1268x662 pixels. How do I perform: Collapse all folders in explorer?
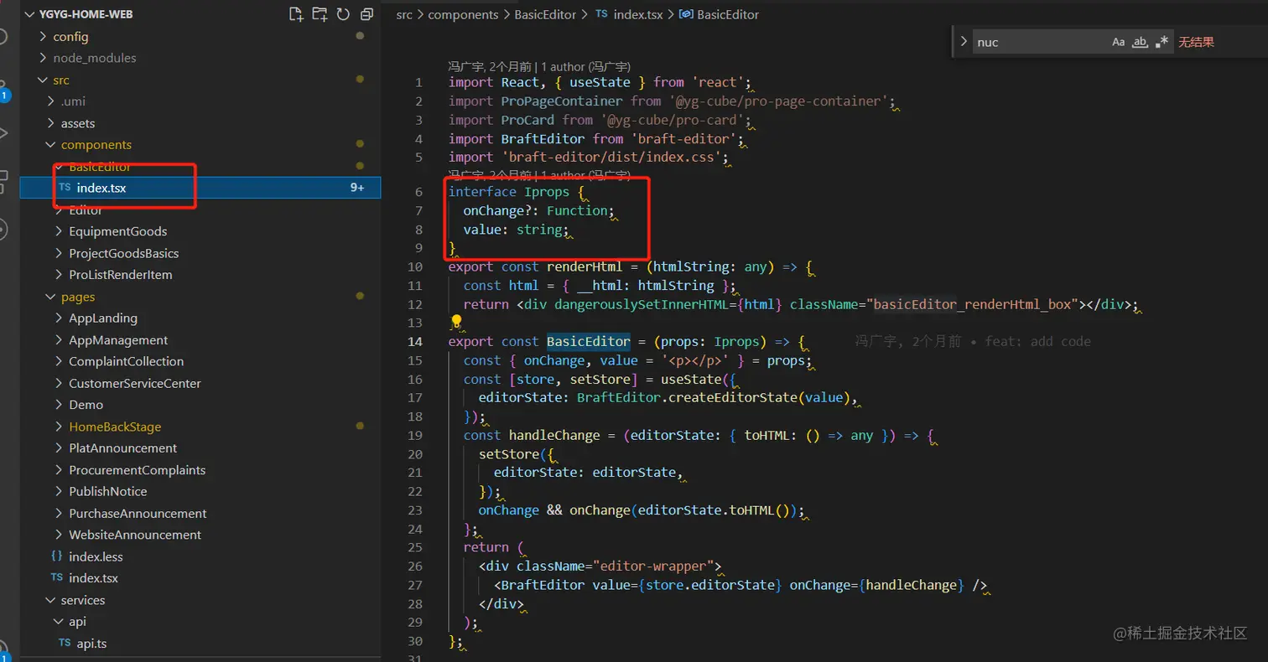(x=366, y=14)
